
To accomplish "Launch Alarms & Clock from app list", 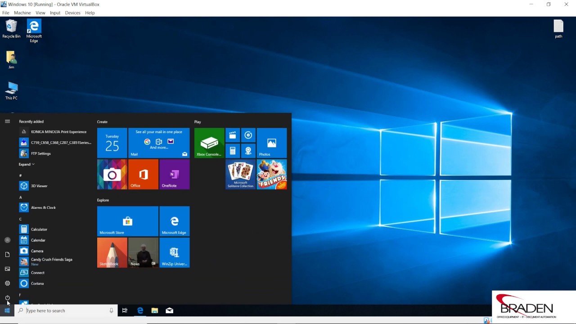I will click(x=54, y=207).
